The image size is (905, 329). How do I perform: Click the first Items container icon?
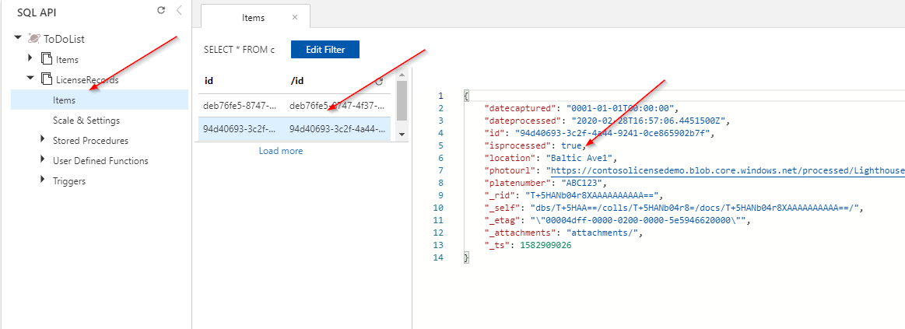pyautogui.click(x=46, y=59)
